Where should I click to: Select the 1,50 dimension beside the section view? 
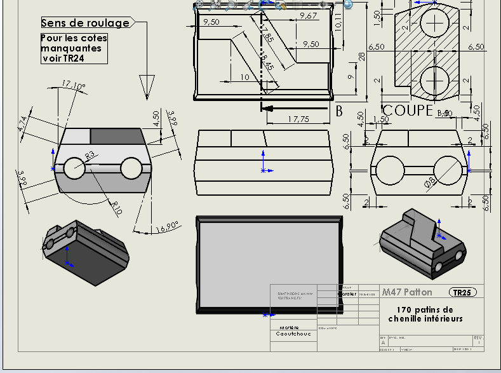377,18
